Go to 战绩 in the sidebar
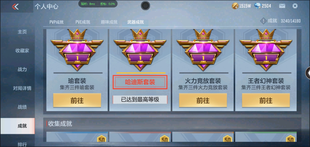The width and height of the screenshot is (310, 147). click(22, 107)
